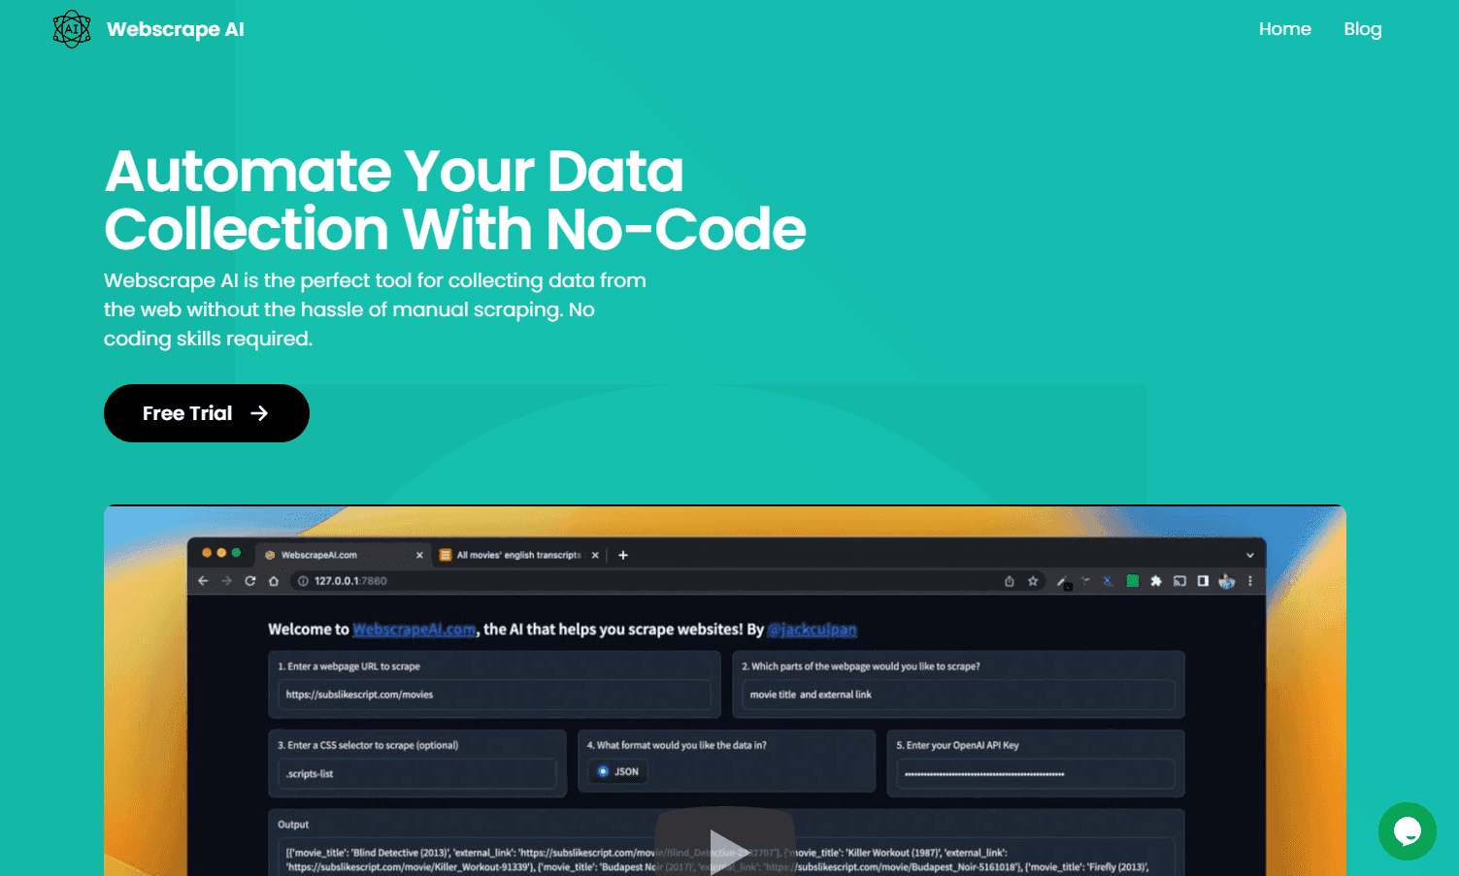Click the webpage URL field showing subslikescript.com/movies

[494, 695]
